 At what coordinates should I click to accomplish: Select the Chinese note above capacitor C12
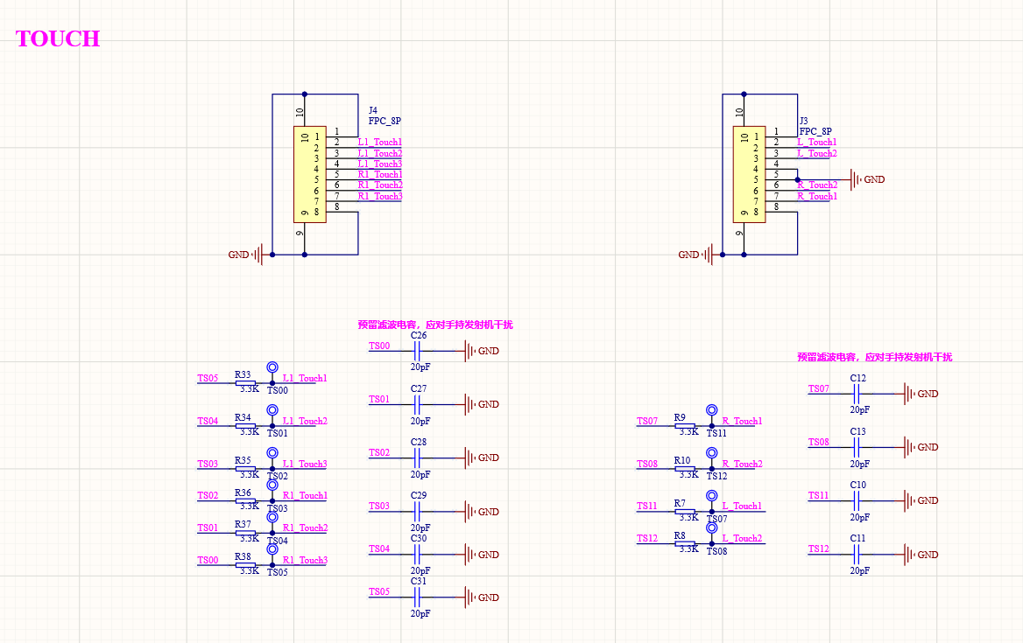click(874, 357)
